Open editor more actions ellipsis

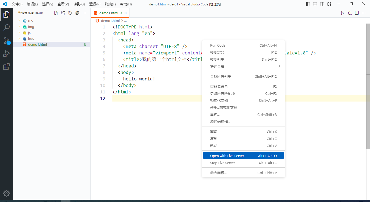364,13
